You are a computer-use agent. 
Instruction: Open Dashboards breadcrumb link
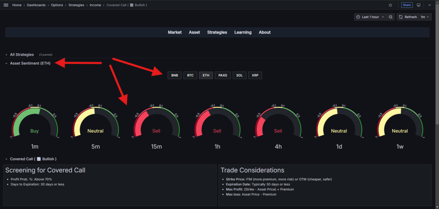tap(36, 5)
